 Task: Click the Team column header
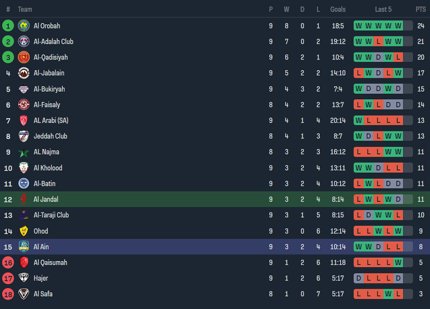coord(25,9)
